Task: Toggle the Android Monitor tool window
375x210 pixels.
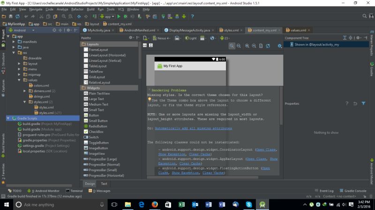Action: tap(44, 191)
